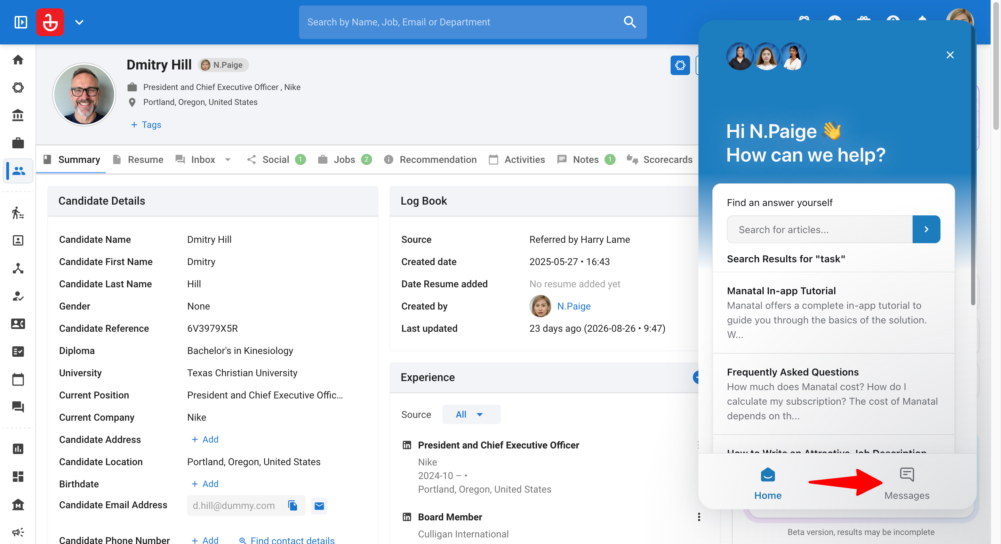Click the Search for articles field

819,229
